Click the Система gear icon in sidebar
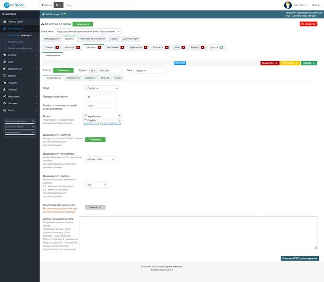 click(4, 103)
